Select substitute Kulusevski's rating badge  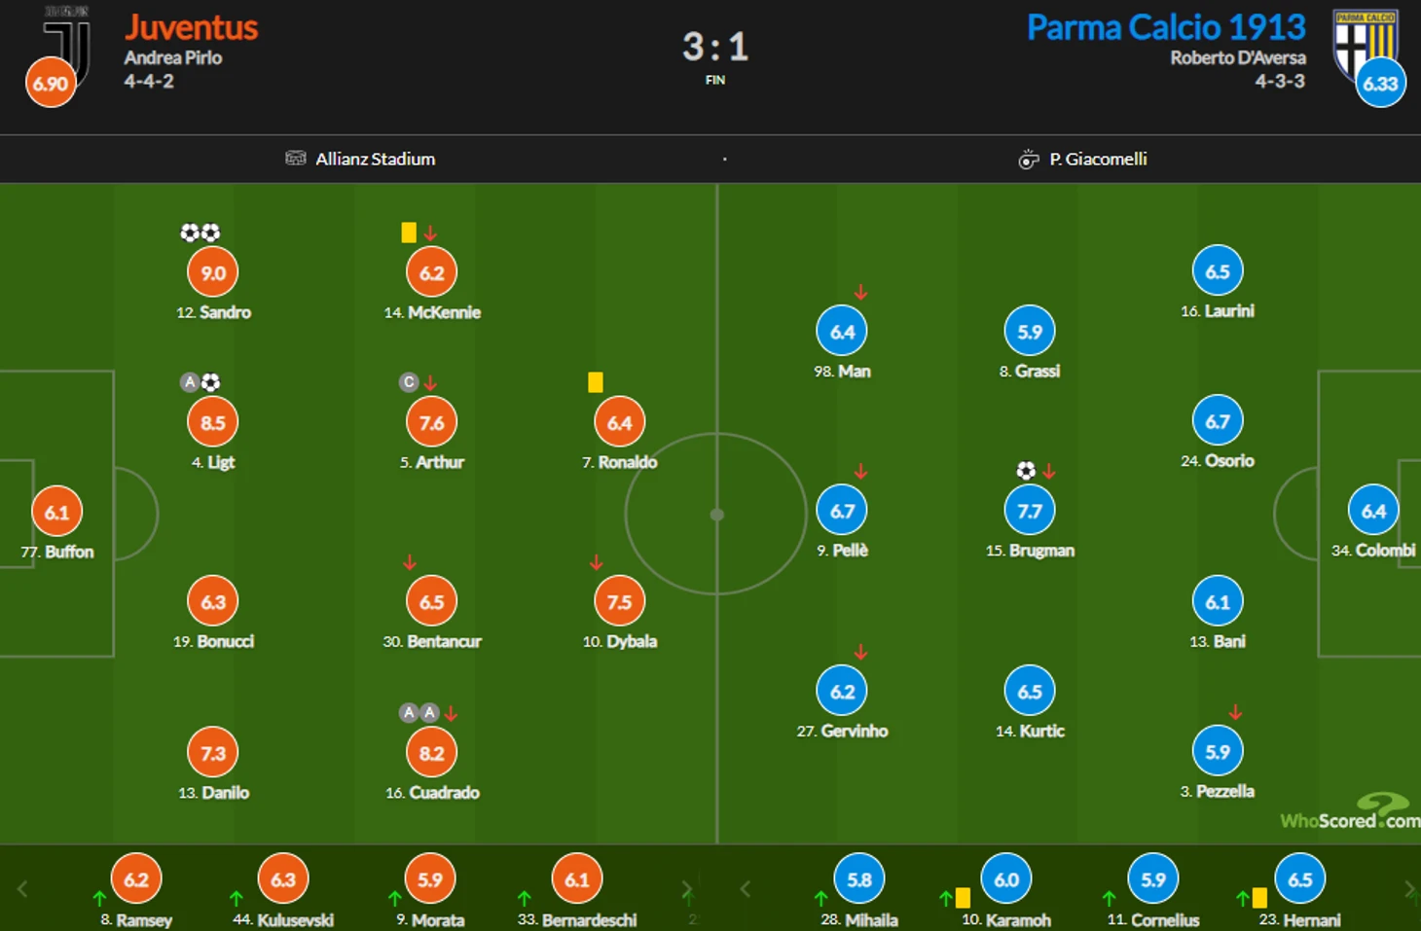(283, 879)
